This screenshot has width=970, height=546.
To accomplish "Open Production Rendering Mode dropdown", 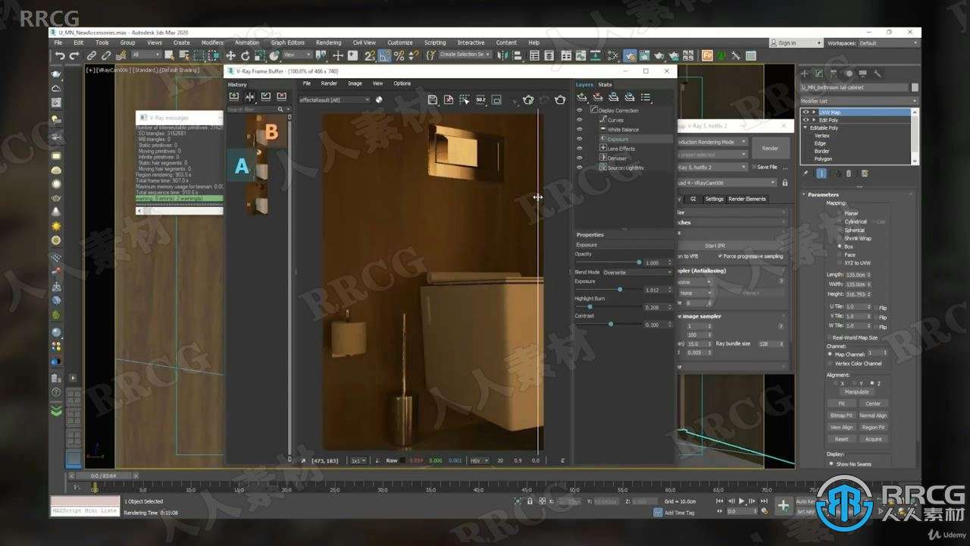I will coord(712,142).
